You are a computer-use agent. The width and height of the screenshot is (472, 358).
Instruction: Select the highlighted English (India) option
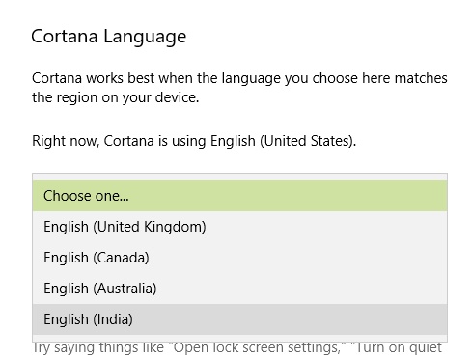[x=239, y=319]
